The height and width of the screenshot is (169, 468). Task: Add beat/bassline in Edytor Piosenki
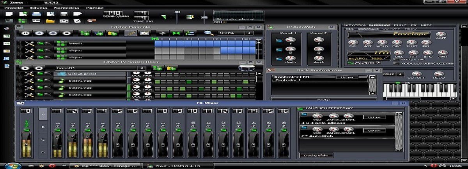[85, 33]
